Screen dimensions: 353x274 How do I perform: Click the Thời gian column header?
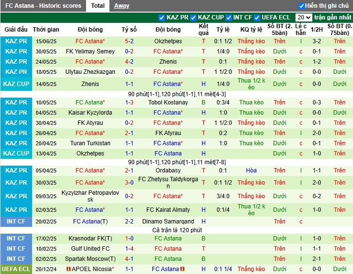click(46, 30)
